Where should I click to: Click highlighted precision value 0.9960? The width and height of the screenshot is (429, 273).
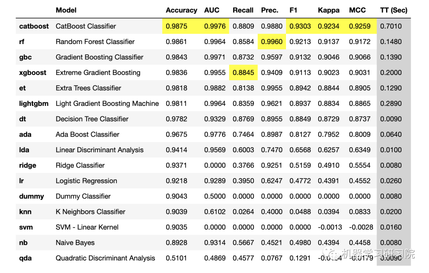click(x=272, y=42)
